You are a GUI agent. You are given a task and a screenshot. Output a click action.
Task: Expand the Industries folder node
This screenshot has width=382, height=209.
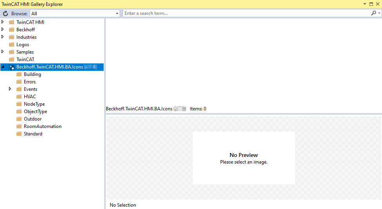(x=3, y=37)
